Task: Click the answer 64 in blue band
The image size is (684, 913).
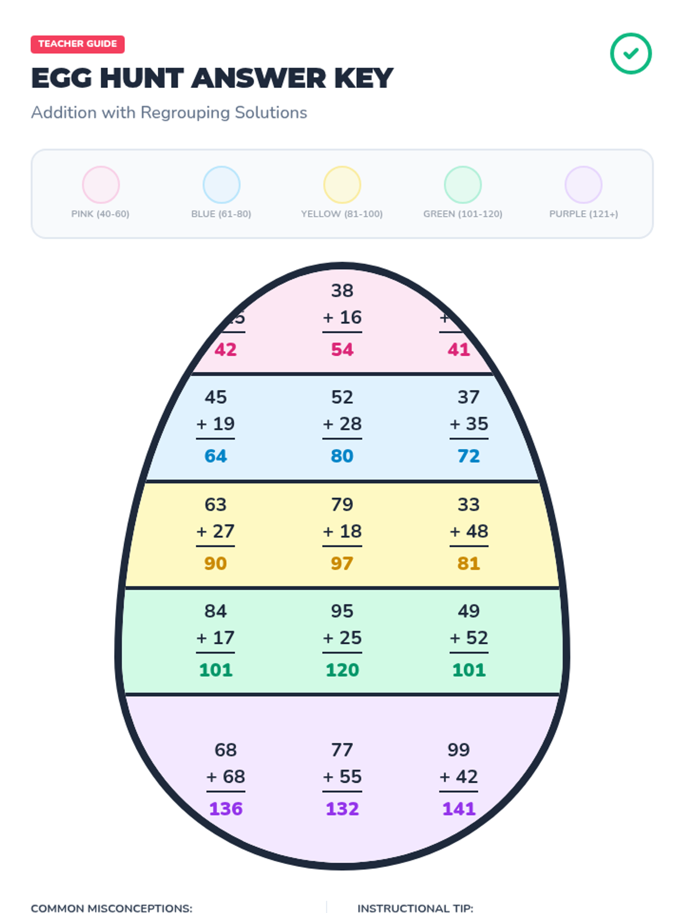Action: coord(215,456)
